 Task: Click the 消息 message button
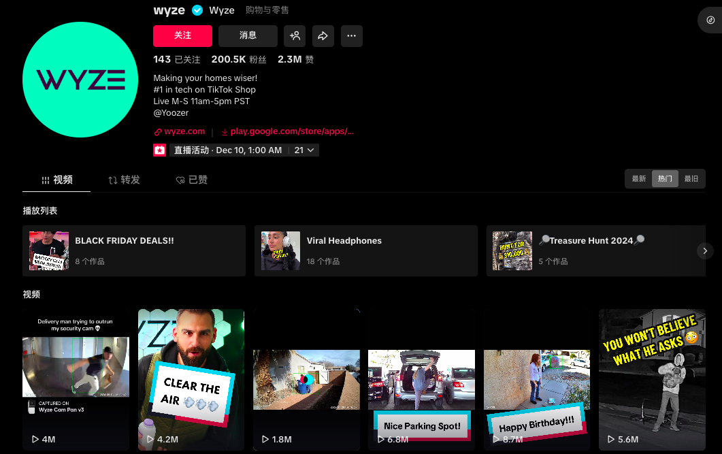click(x=248, y=35)
